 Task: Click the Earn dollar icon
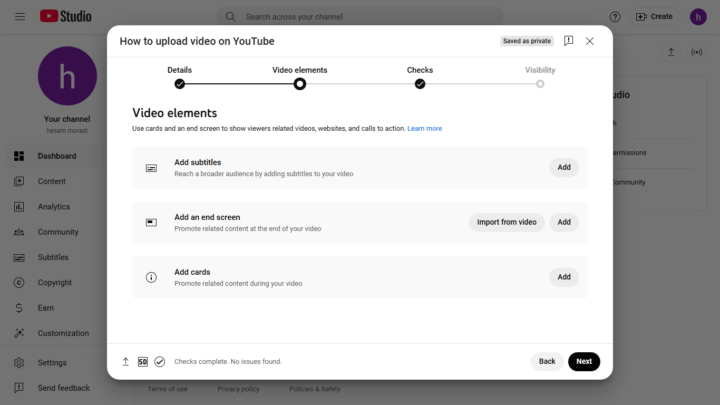pos(19,308)
